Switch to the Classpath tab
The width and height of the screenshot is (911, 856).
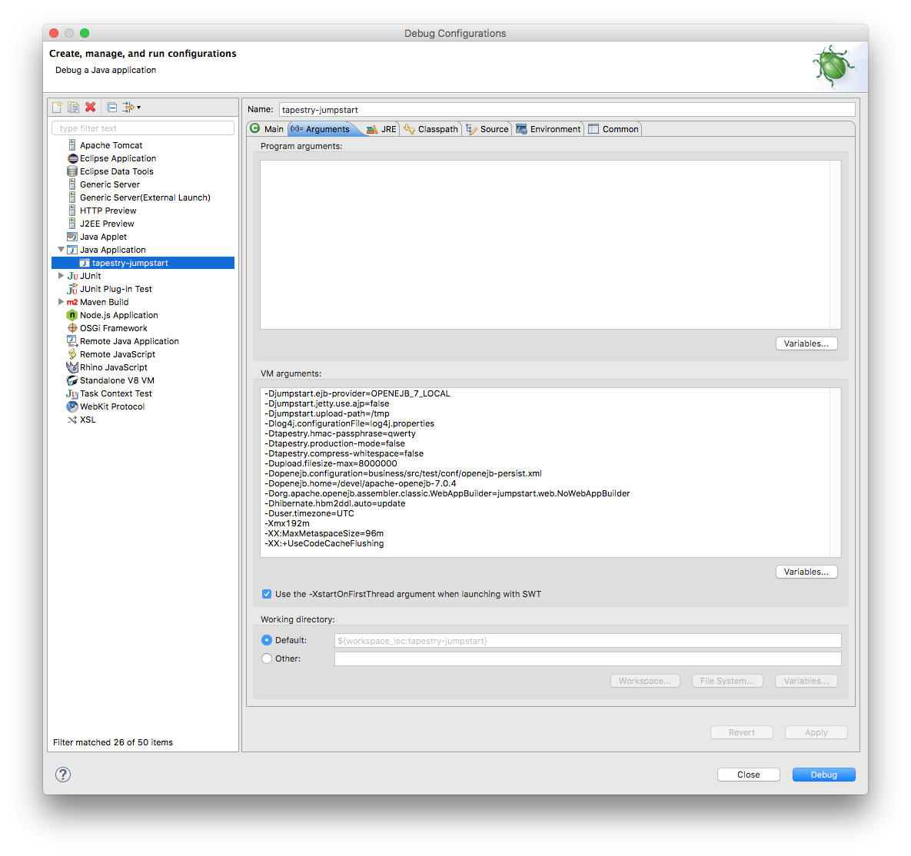point(431,129)
